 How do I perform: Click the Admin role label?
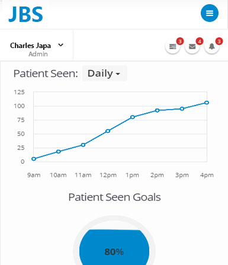click(x=38, y=54)
